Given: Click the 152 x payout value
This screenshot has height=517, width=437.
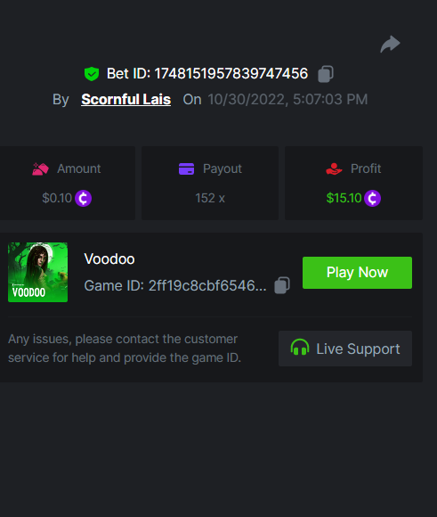Looking at the screenshot, I should (x=210, y=198).
